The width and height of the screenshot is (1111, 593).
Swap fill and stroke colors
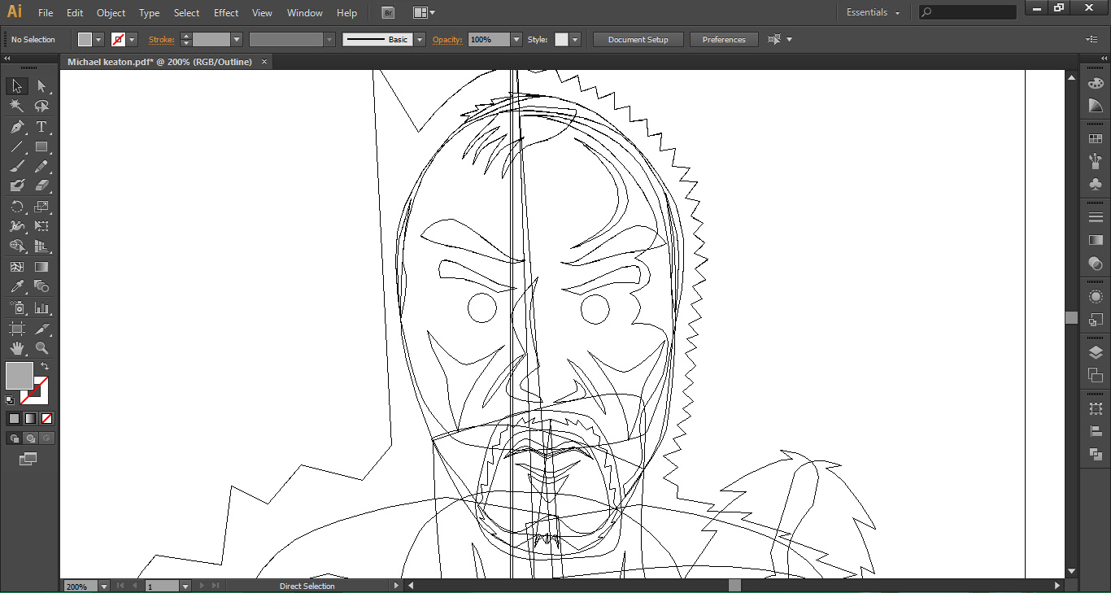click(45, 367)
